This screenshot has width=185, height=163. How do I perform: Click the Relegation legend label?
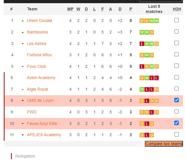(25, 156)
